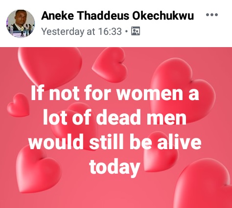Image resolution: width=232 pixels, height=208 pixels.
Task: Click the heart in the bottom-right corner
Action: point(204,185)
